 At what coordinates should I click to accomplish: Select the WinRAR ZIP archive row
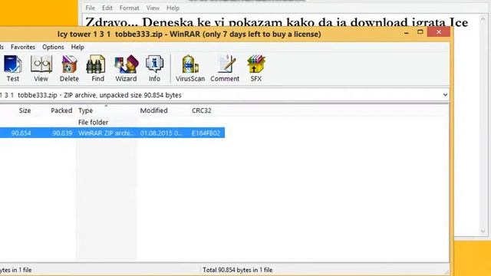(112, 133)
